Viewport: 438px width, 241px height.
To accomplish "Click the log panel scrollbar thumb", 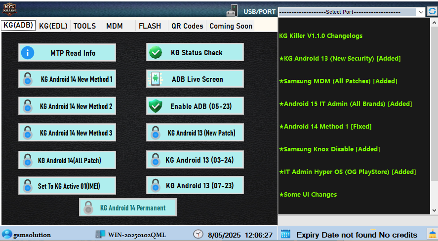I will [434, 103].
